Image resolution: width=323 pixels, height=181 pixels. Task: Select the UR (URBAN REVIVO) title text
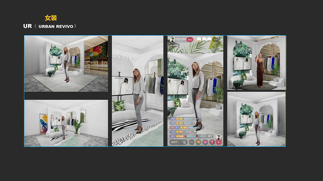pos(50,26)
